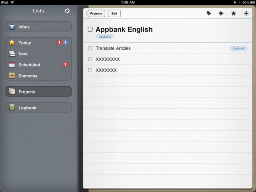Viewport: 256px width, 192px height.
Task: Open the Someday list
Action: (x=38, y=76)
